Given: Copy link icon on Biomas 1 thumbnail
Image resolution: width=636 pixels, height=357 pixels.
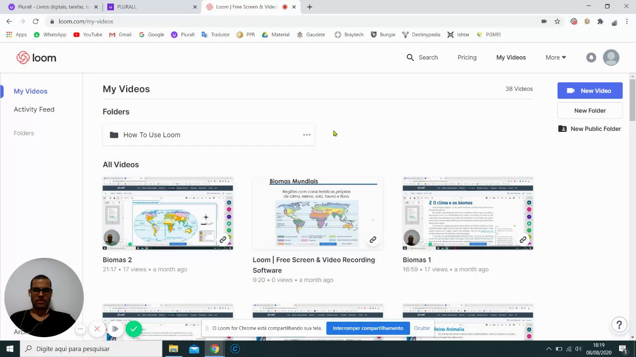Looking at the screenshot, I should coord(523,240).
